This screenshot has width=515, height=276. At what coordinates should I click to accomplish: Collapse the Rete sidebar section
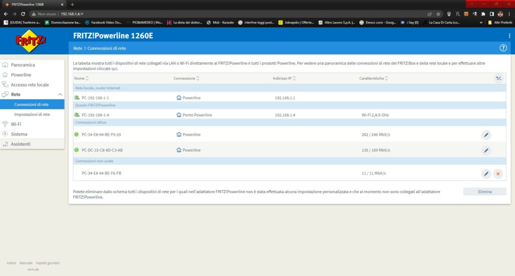[60, 95]
